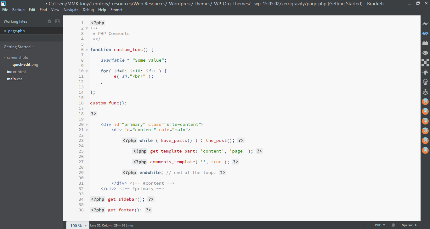Screen dimensions: 430x229
Task: Fold function custom_func at line 6
Action: point(87,50)
